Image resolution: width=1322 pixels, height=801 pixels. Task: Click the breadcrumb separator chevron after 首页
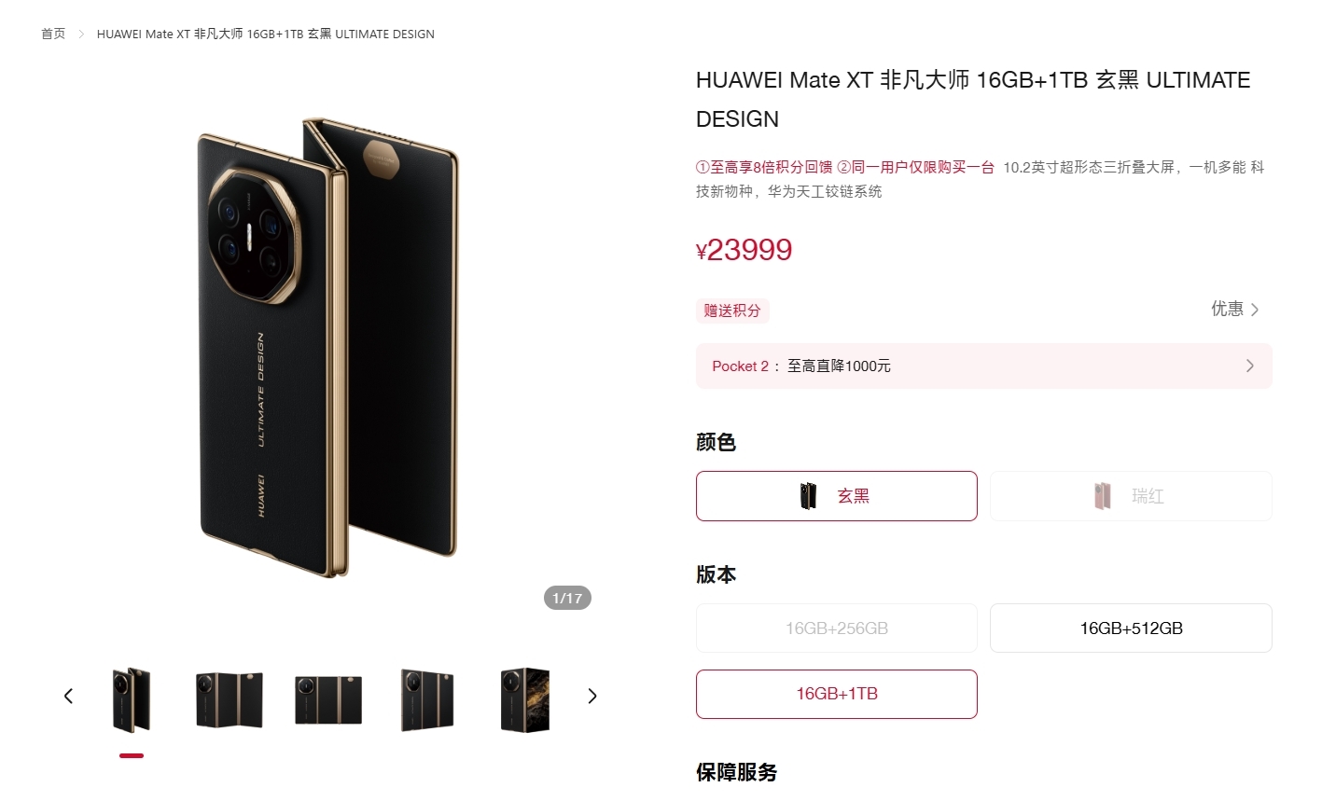pos(81,34)
